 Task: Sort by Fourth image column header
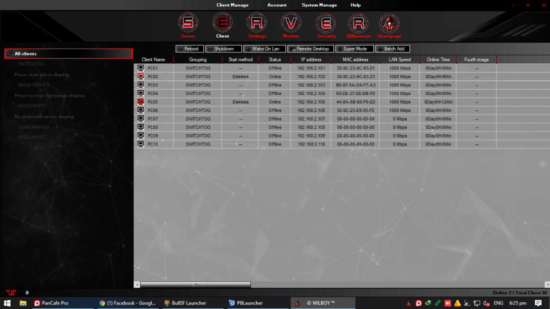pyautogui.click(x=476, y=59)
